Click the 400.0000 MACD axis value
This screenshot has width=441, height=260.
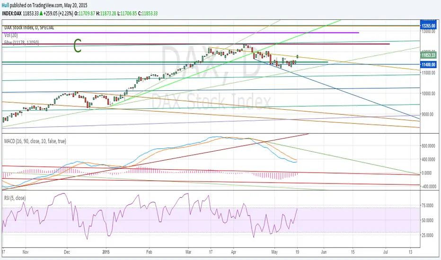428,159
